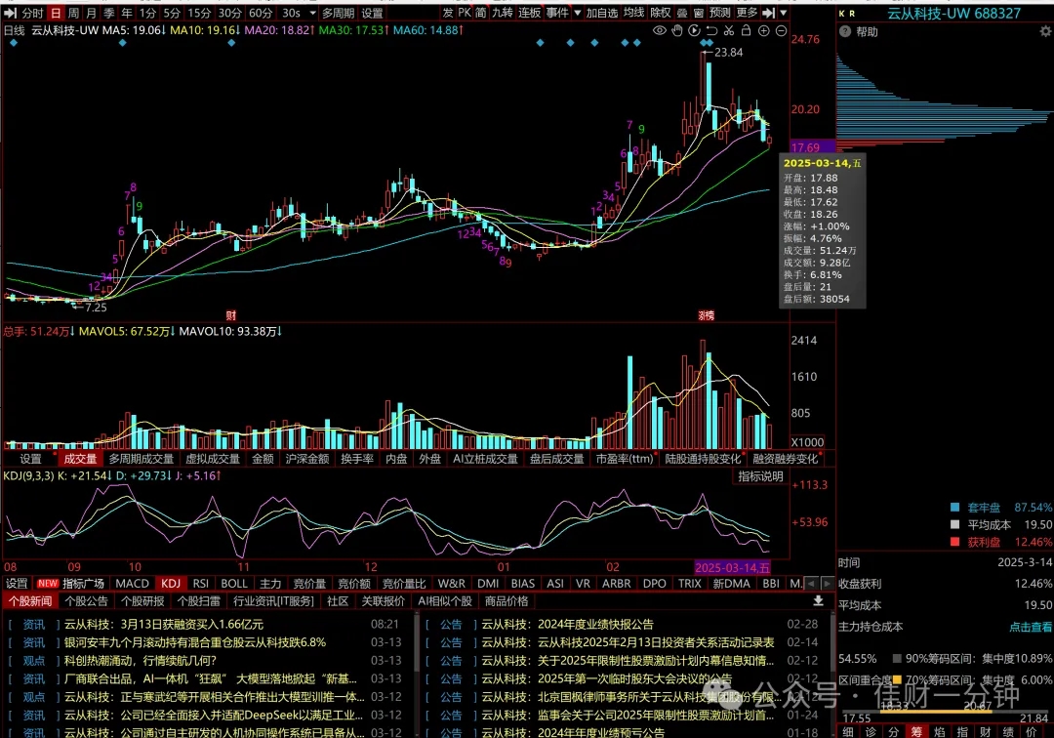Image resolution: width=1054 pixels, height=738 pixels.
Task: Switch to 60分 minute period
Action: (261, 13)
